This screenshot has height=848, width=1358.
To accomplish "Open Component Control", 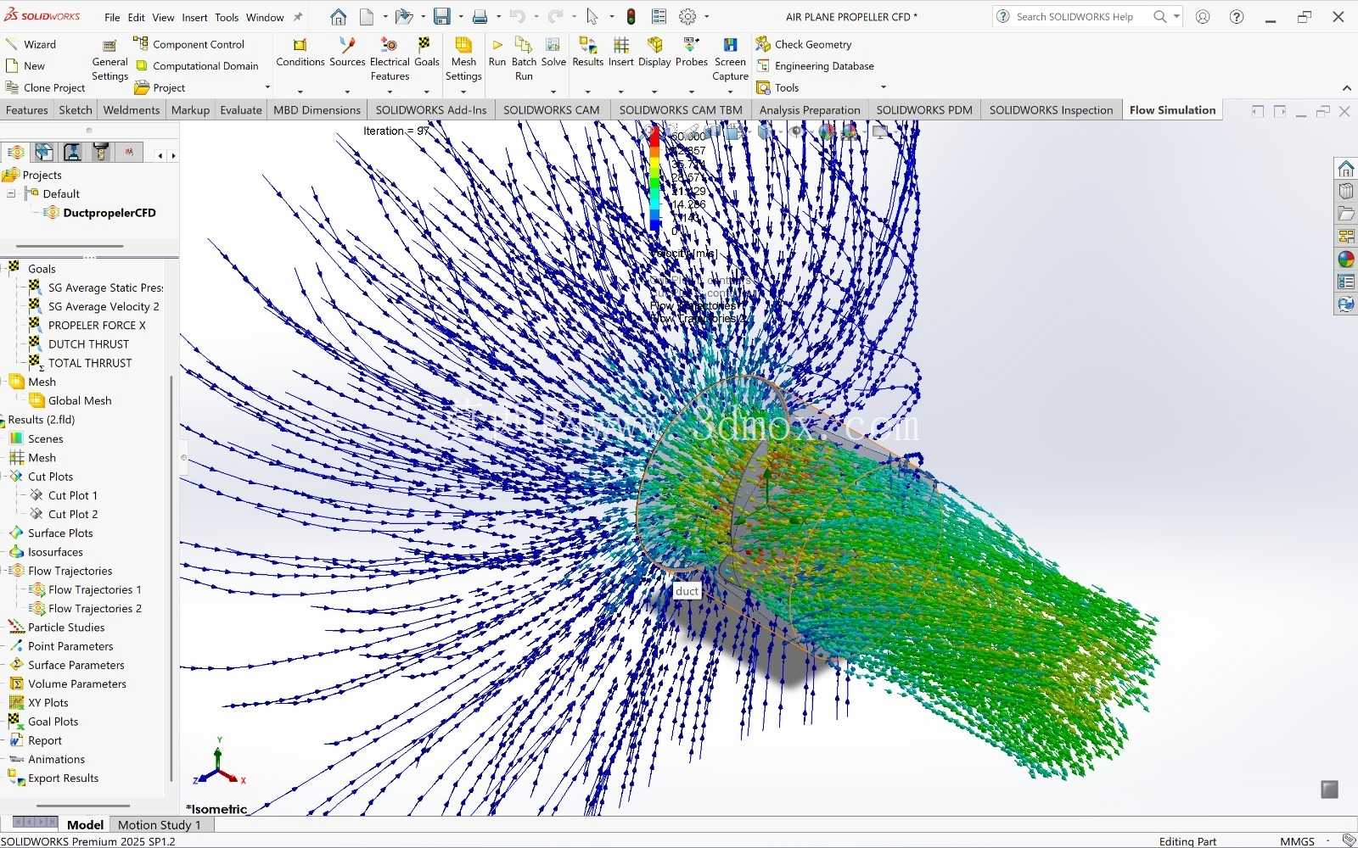I will (189, 44).
